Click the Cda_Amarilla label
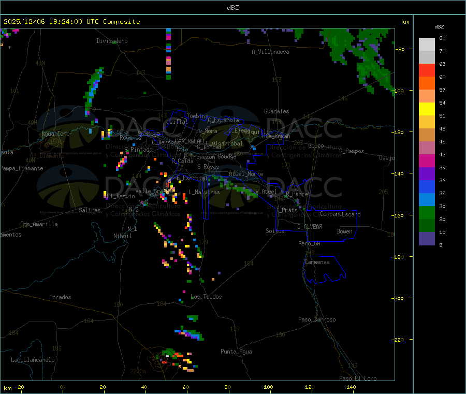The width and height of the screenshot is (466, 394). (x=39, y=224)
